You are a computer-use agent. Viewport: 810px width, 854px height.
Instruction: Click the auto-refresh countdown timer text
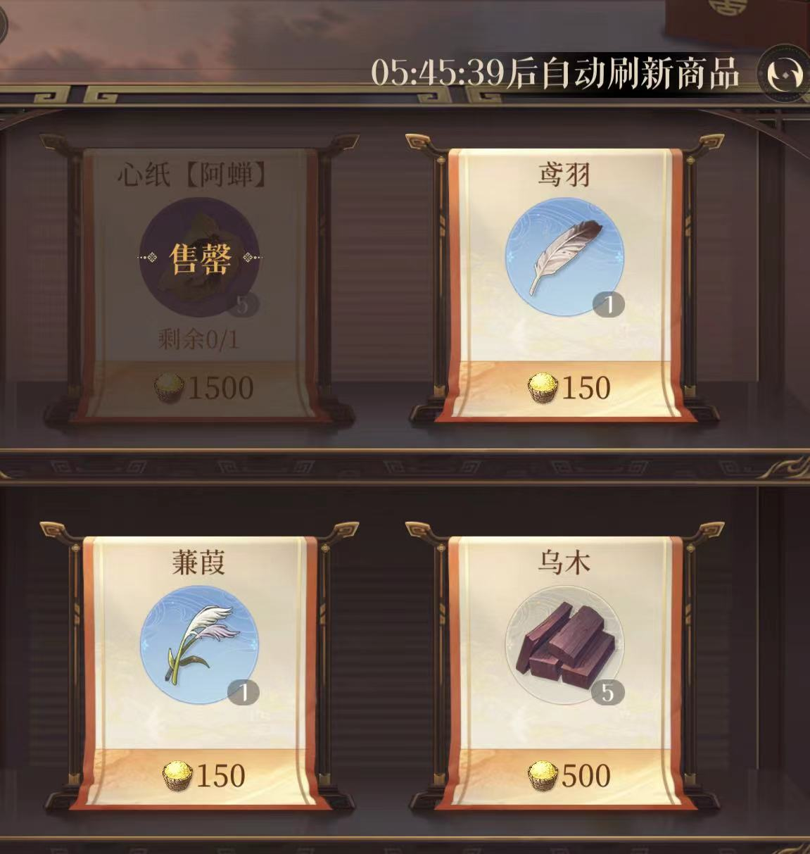click(555, 72)
